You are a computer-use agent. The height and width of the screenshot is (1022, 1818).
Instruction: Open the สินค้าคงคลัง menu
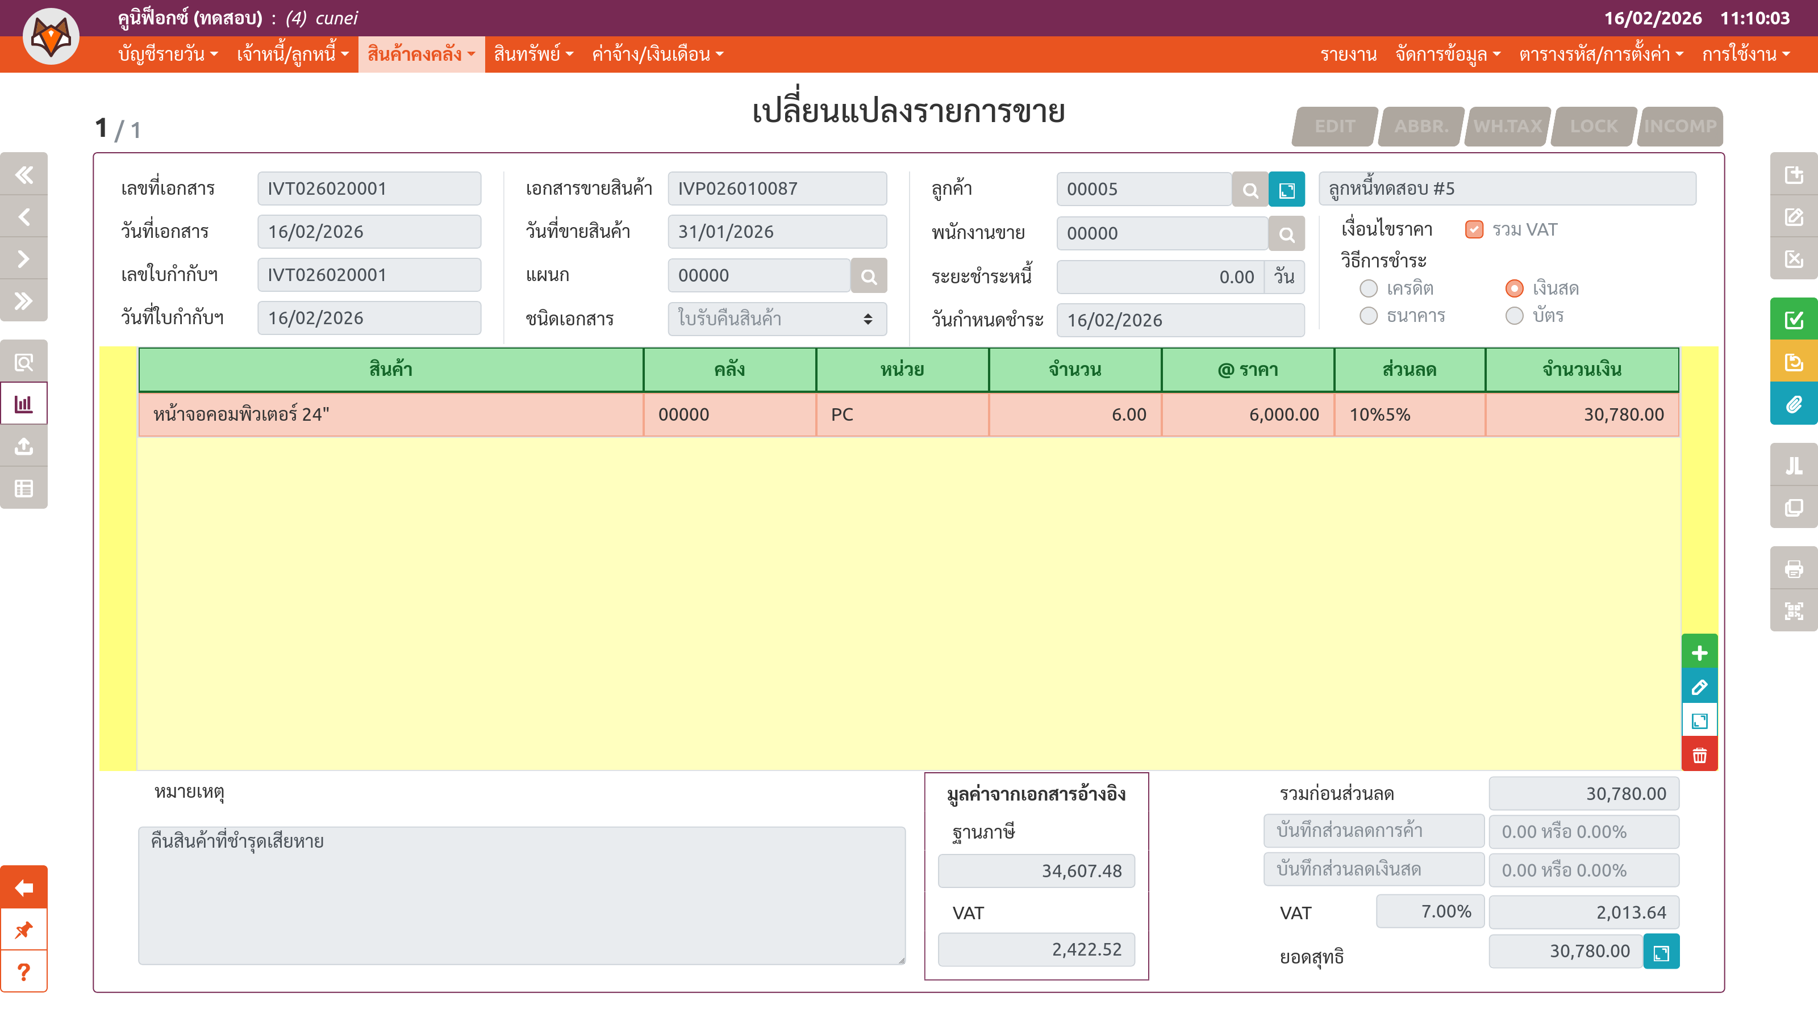(420, 55)
